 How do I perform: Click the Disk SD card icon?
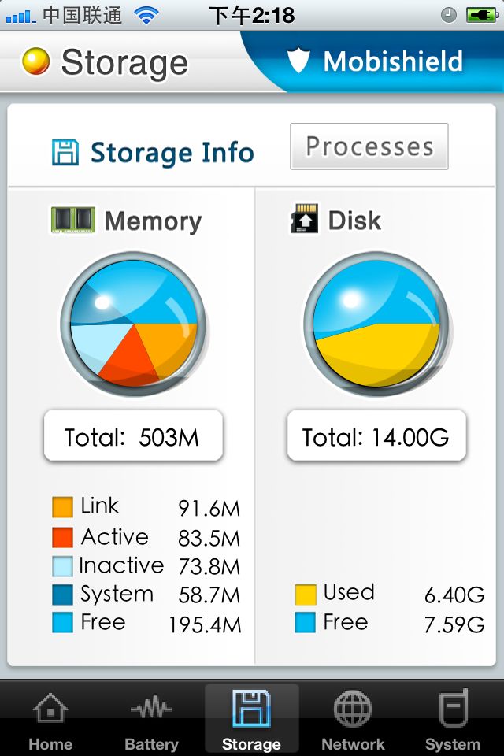304,219
